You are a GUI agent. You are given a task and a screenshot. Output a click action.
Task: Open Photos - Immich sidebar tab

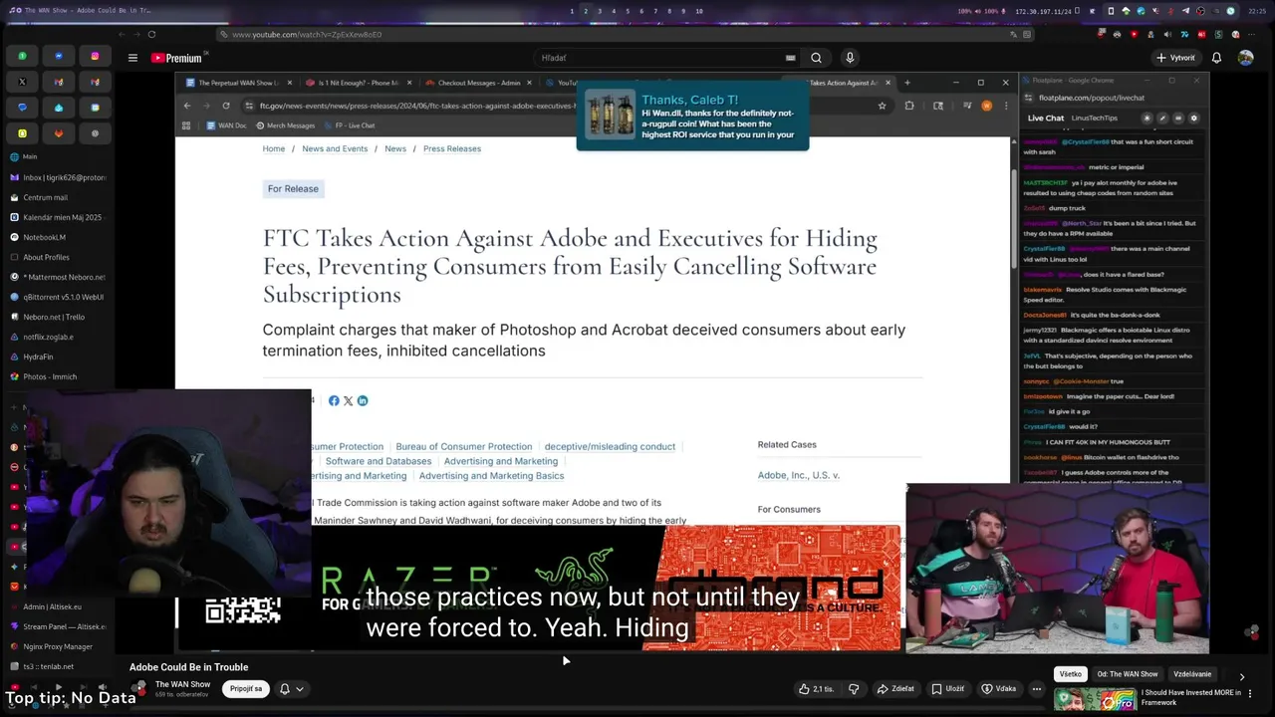[58, 376]
